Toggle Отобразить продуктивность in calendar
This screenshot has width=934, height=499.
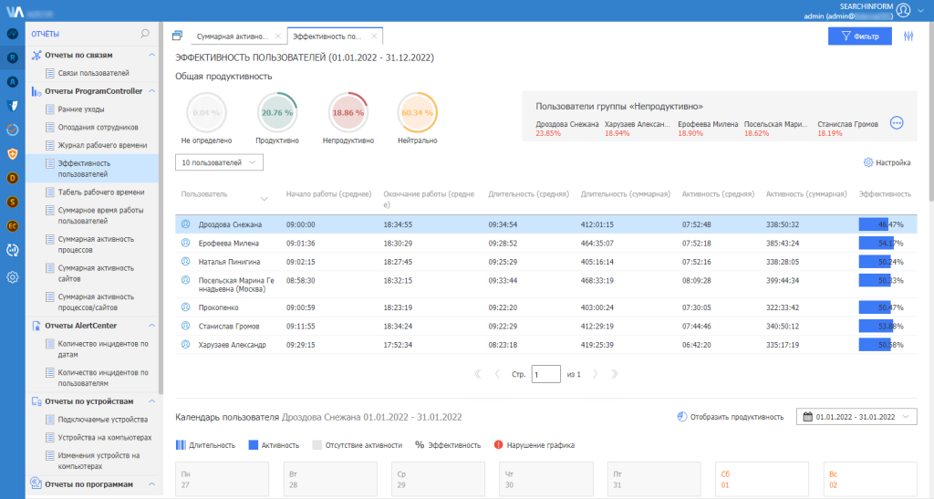tap(731, 417)
